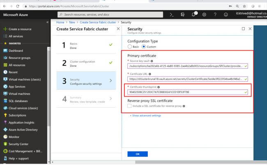Click the OK button

(138, 154)
